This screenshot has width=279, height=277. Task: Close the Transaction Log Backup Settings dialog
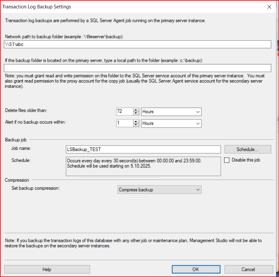[x=269, y=7]
